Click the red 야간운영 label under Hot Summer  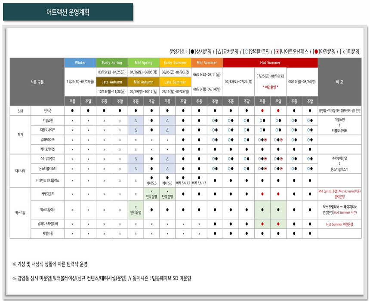point(270,86)
